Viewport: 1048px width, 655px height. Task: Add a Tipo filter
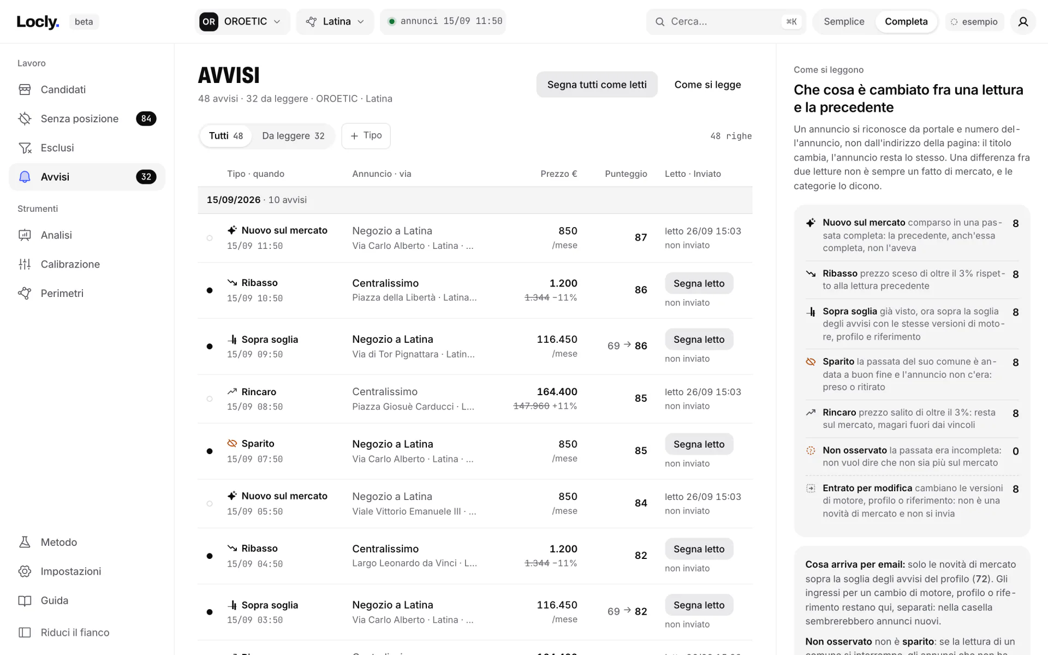coord(366,136)
